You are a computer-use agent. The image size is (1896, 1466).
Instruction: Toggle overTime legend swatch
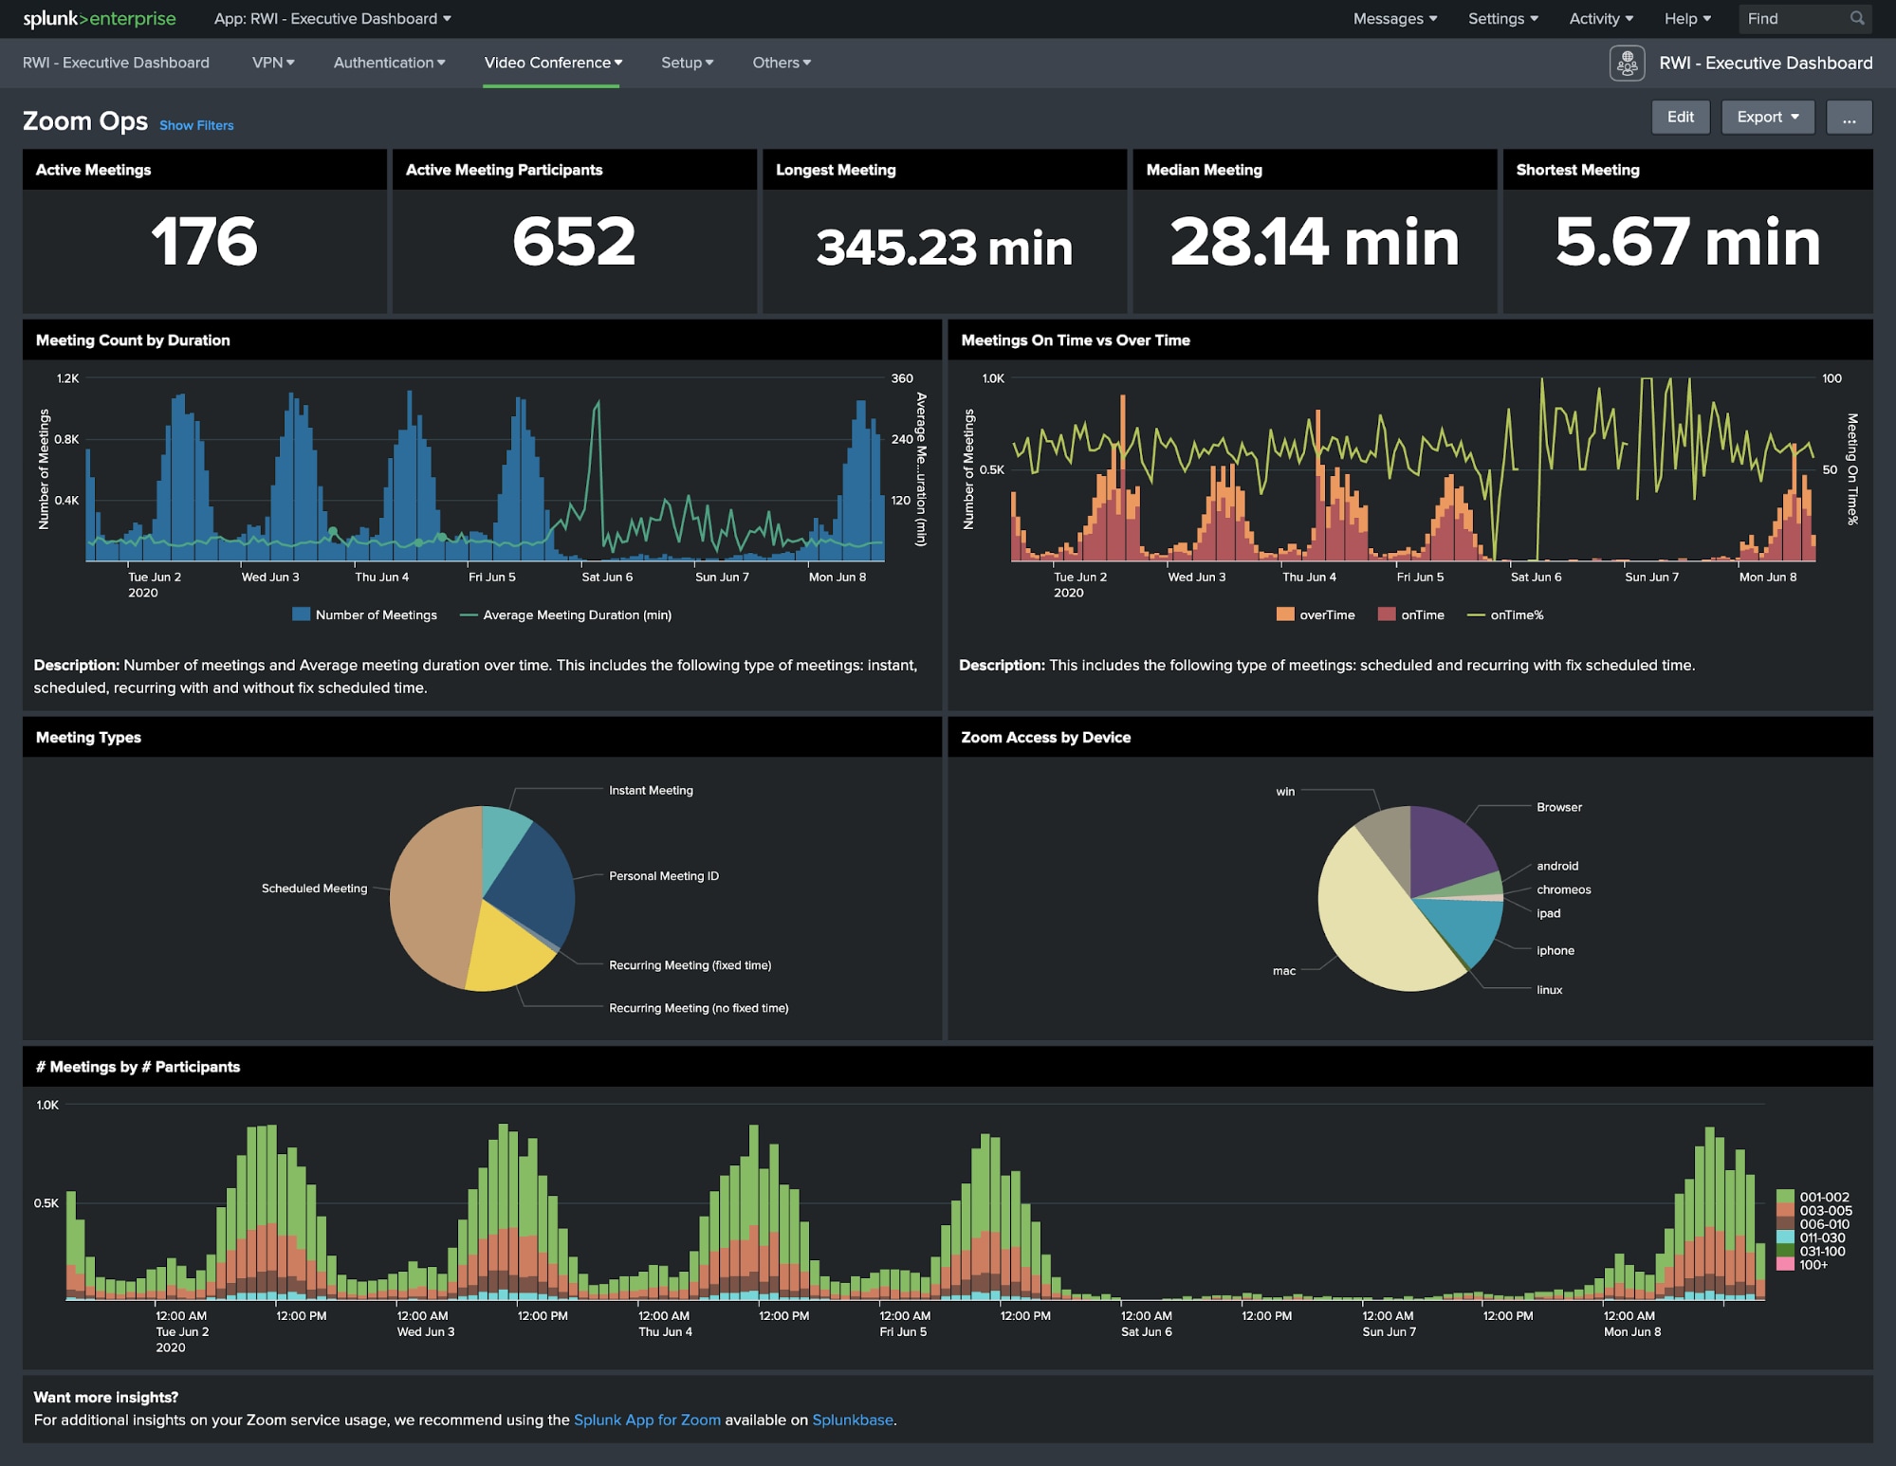point(1285,614)
